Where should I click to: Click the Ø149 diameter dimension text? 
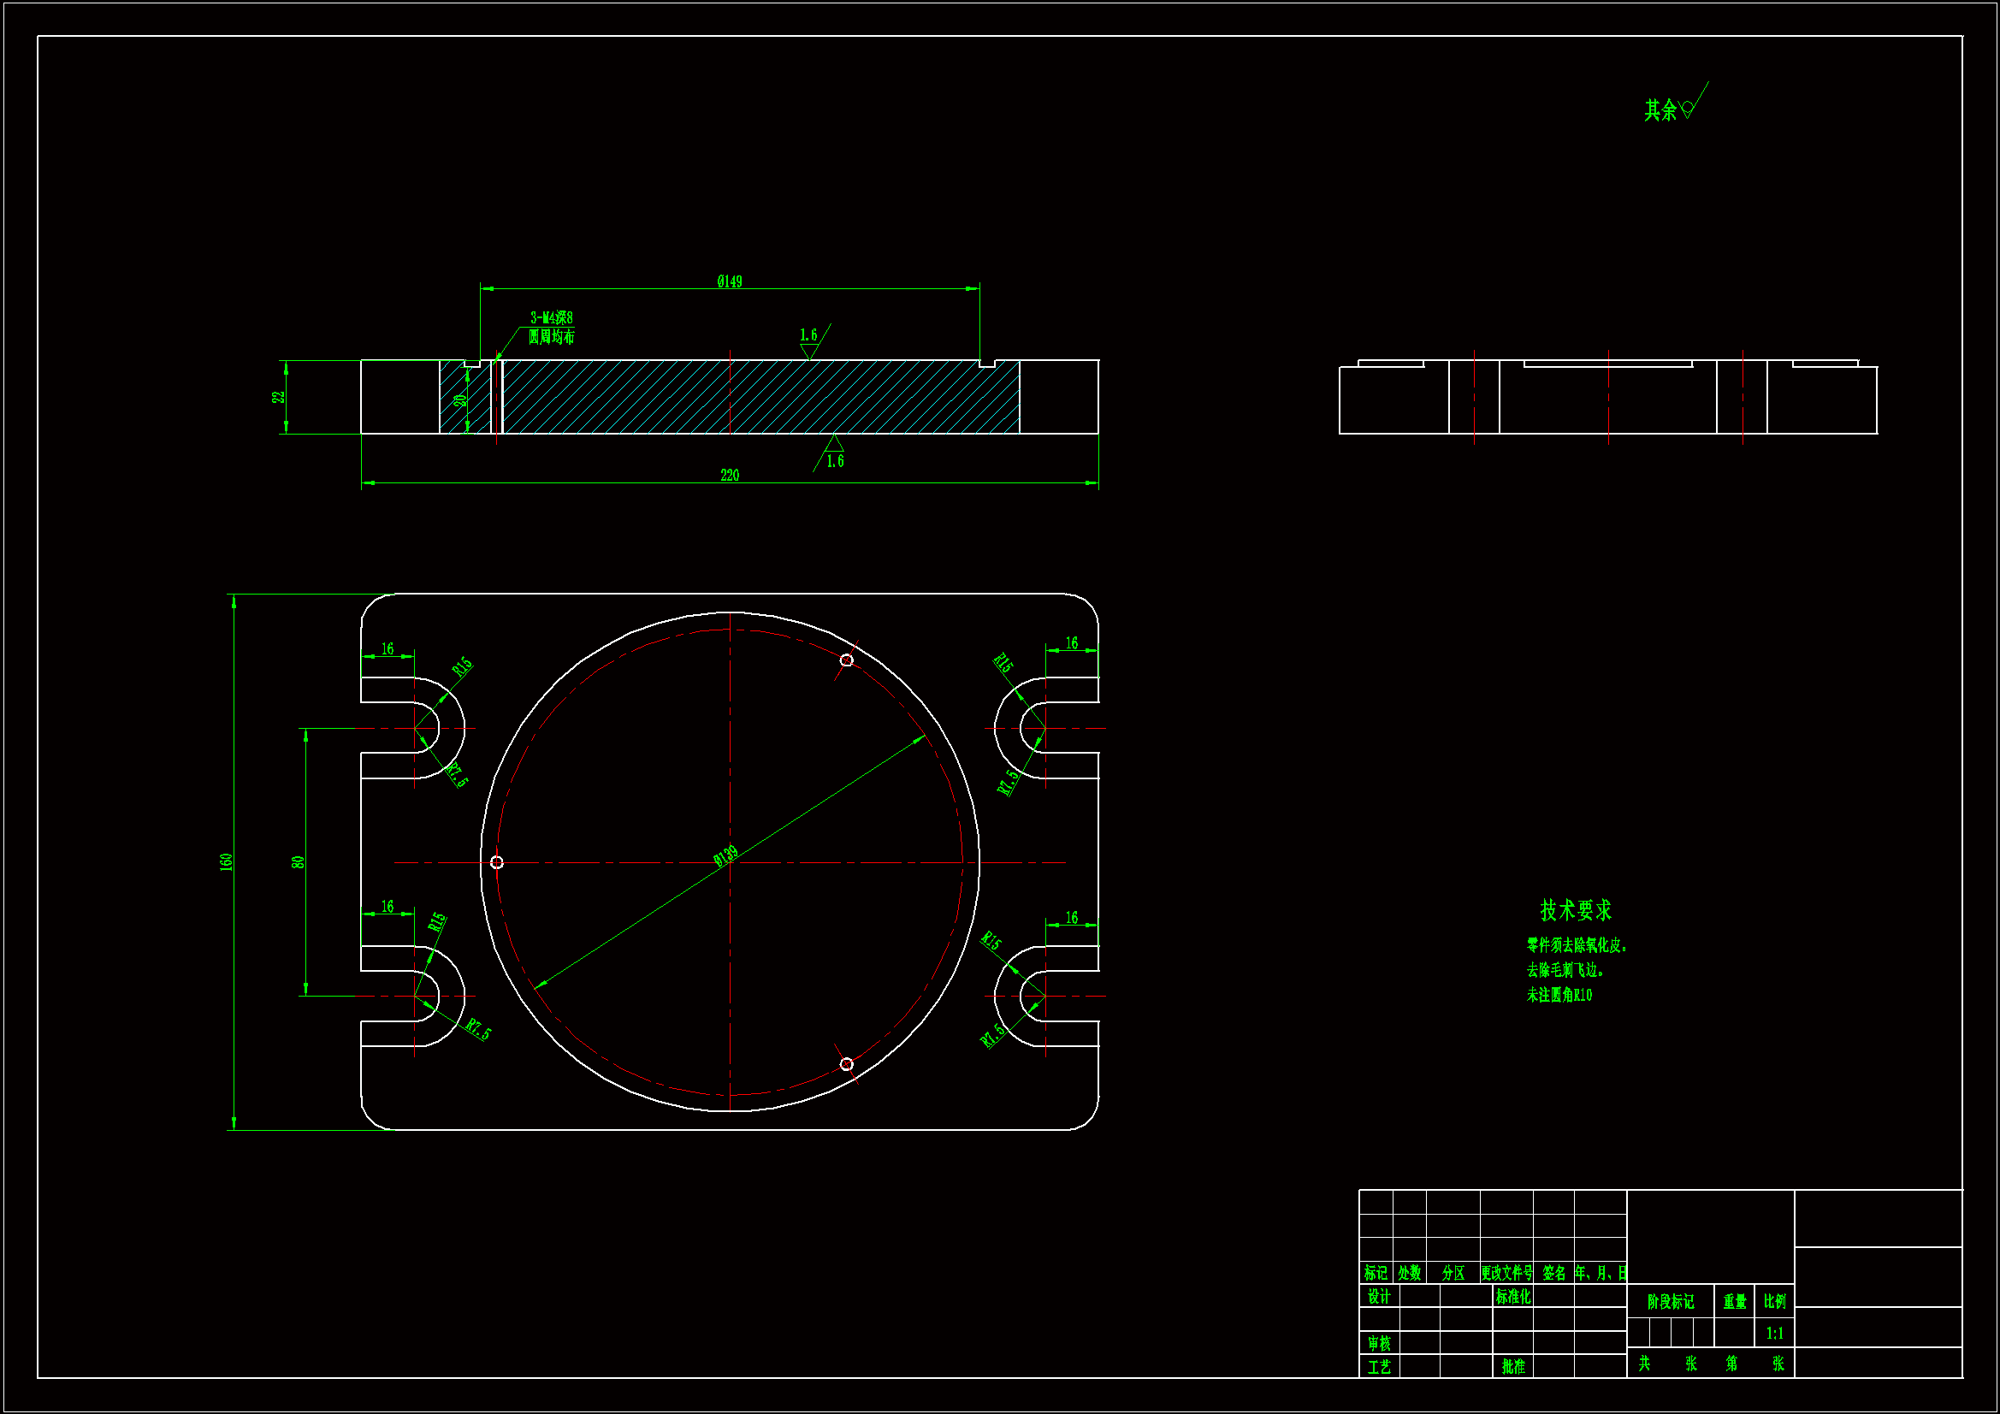click(x=729, y=281)
